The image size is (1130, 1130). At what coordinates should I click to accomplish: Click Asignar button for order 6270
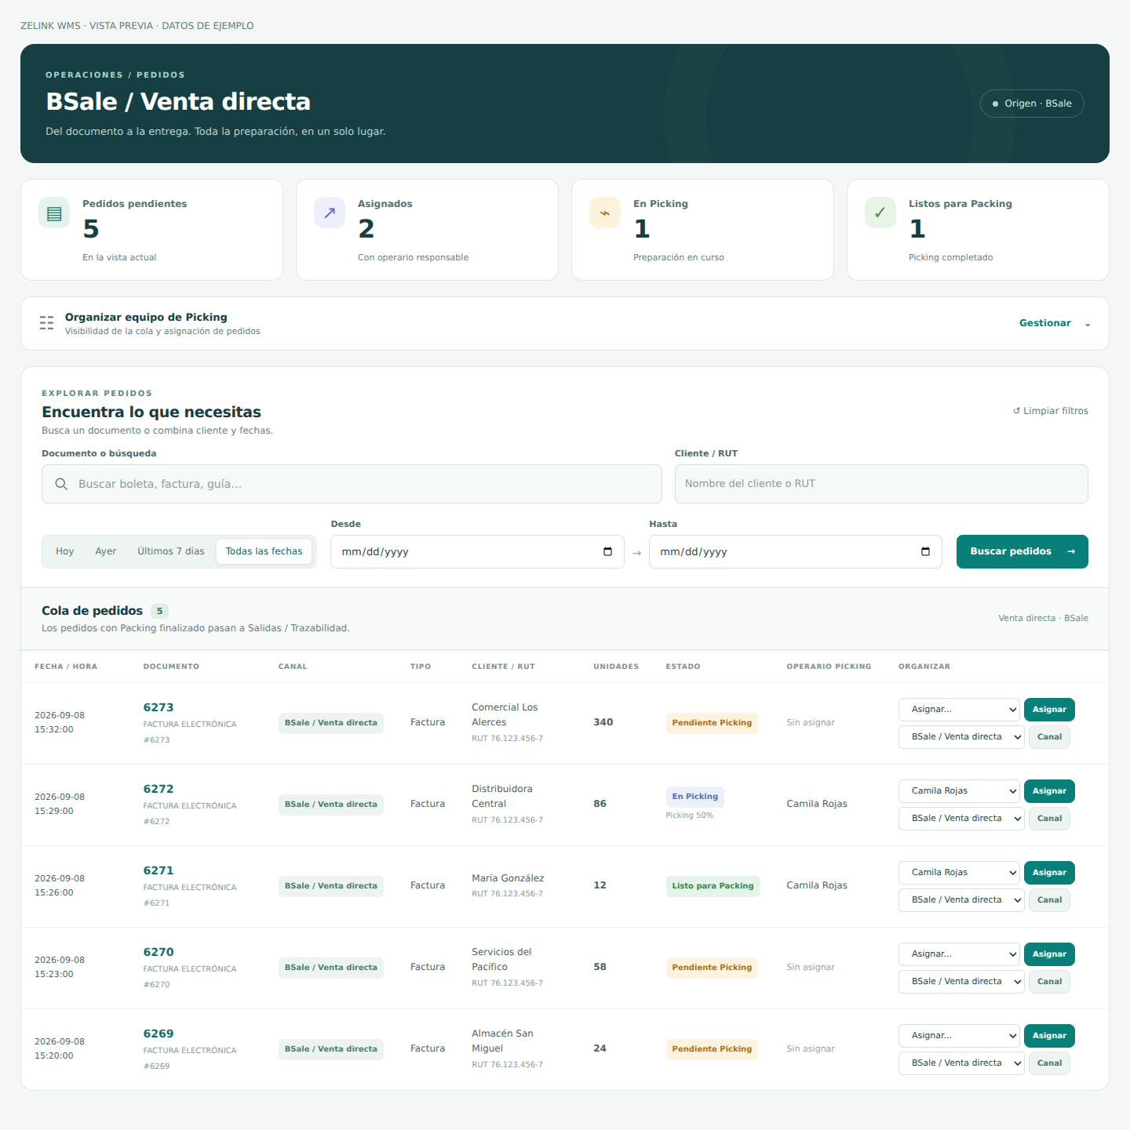[1049, 954]
